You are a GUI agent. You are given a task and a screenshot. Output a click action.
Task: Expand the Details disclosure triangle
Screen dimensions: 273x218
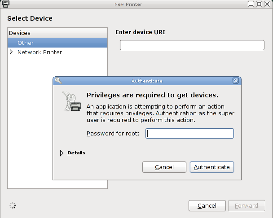[62, 153]
